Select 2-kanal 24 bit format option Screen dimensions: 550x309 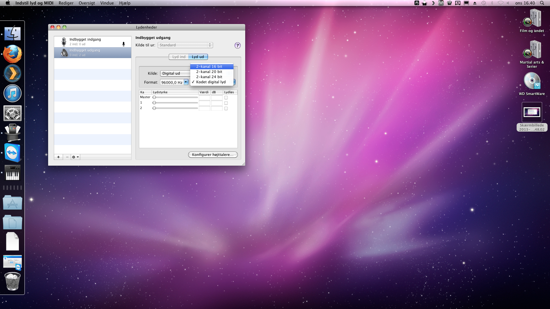209,77
